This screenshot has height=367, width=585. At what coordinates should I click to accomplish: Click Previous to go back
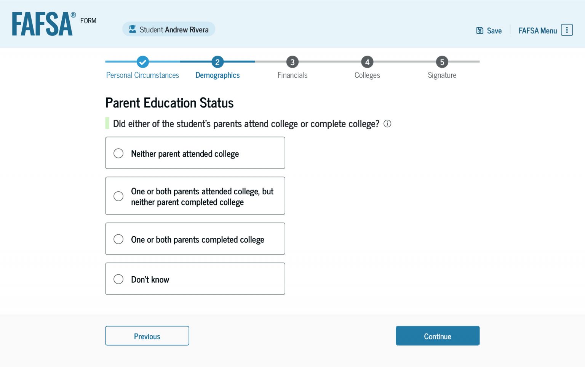point(147,336)
